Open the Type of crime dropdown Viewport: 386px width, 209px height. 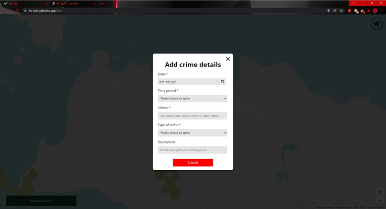coord(192,133)
